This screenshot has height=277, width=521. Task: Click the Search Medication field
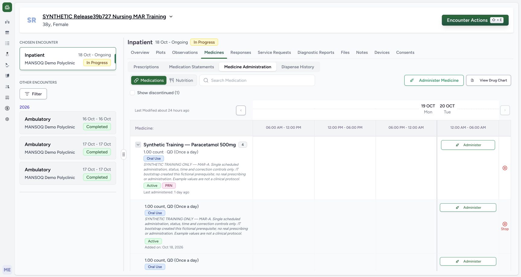(257, 80)
